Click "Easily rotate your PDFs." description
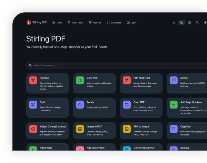 pos(97,108)
